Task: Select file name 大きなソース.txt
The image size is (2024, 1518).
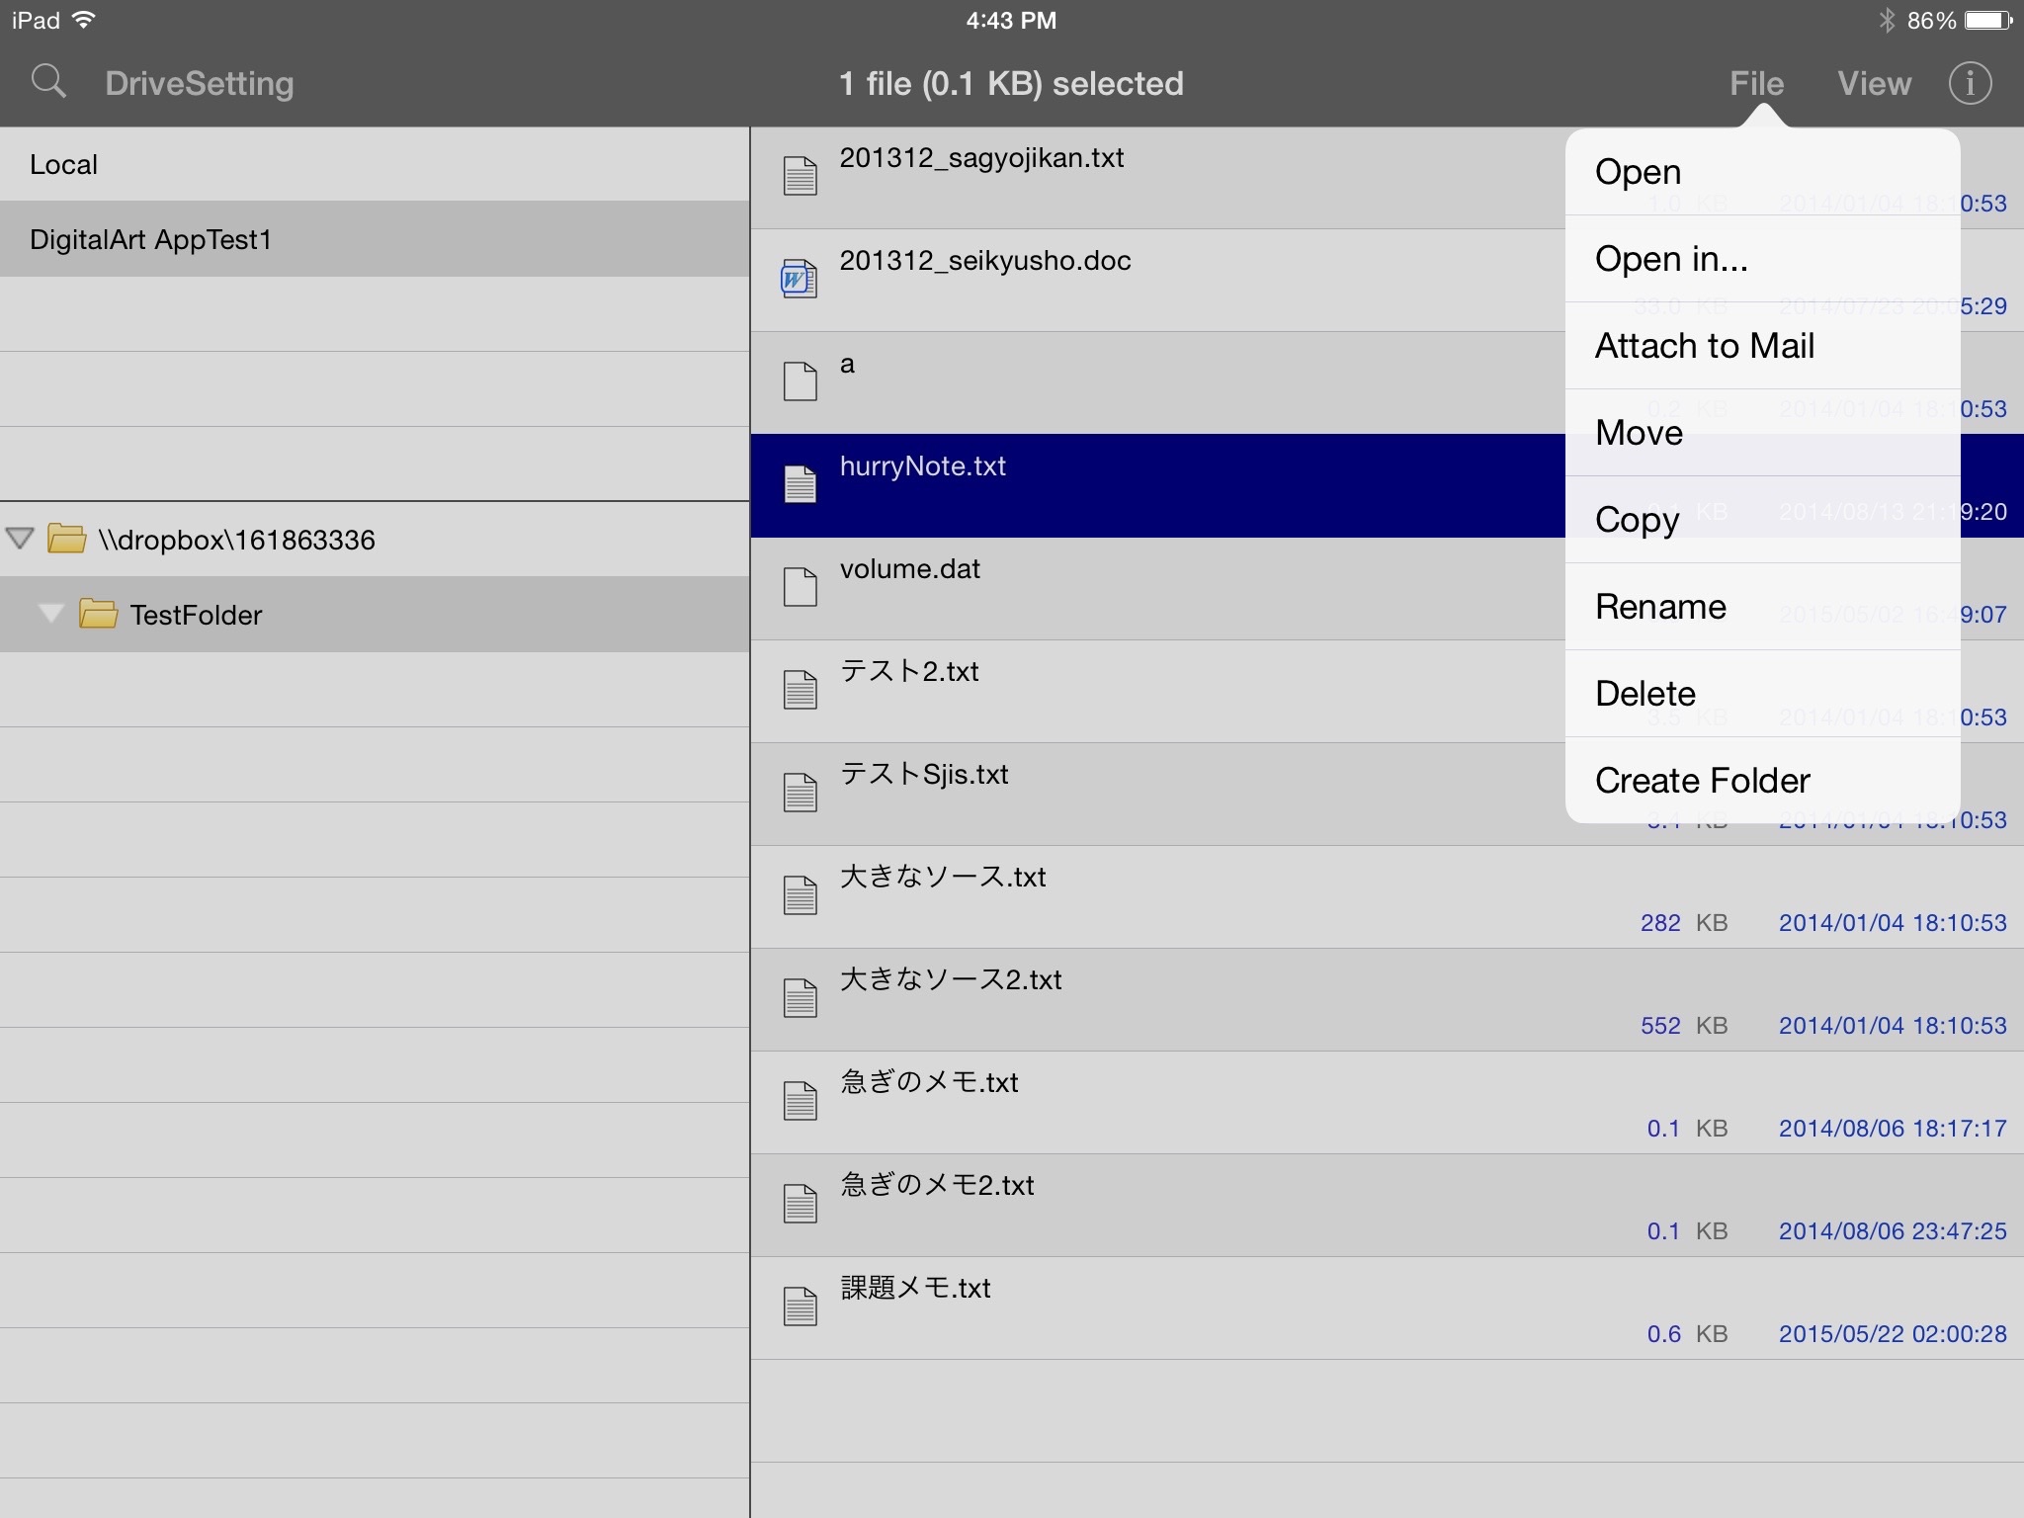Action: point(943,878)
